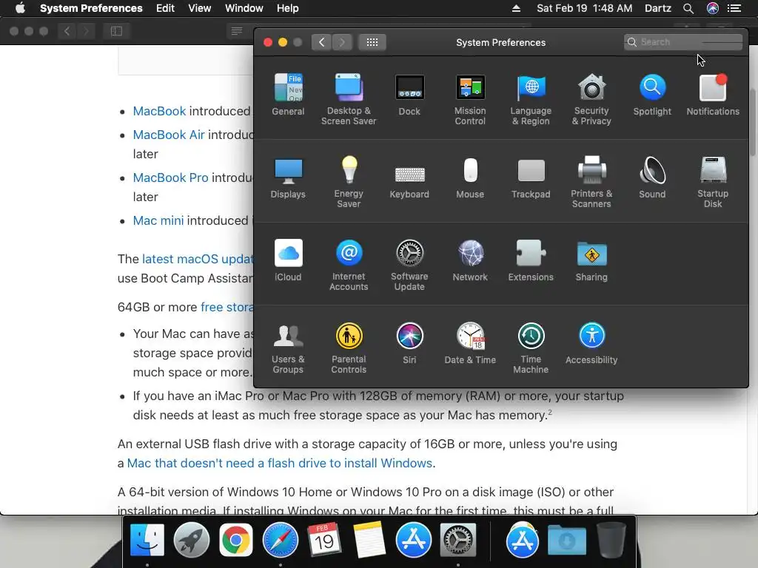This screenshot has width=758, height=568.
Task: Click the MacBook link in article
Action: pos(160,111)
